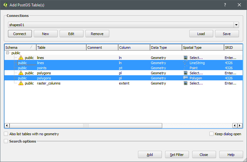Collapse the public schema tree node
This screenshot has height=162, width=247.
[x=7, y=53]
